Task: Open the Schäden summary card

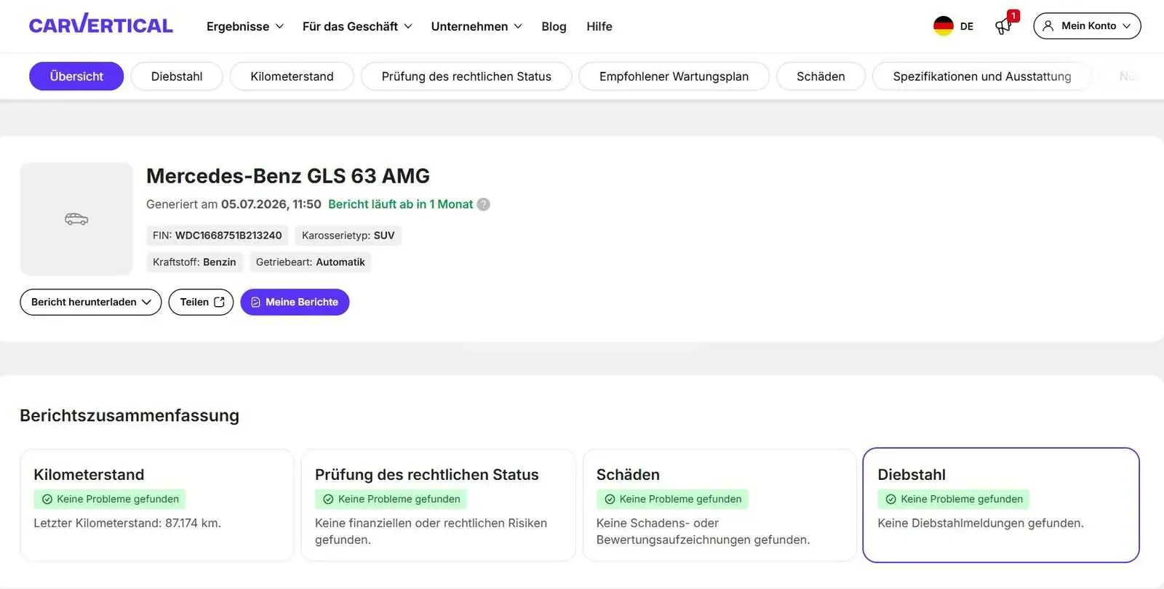Action: [x=719, y=505]
